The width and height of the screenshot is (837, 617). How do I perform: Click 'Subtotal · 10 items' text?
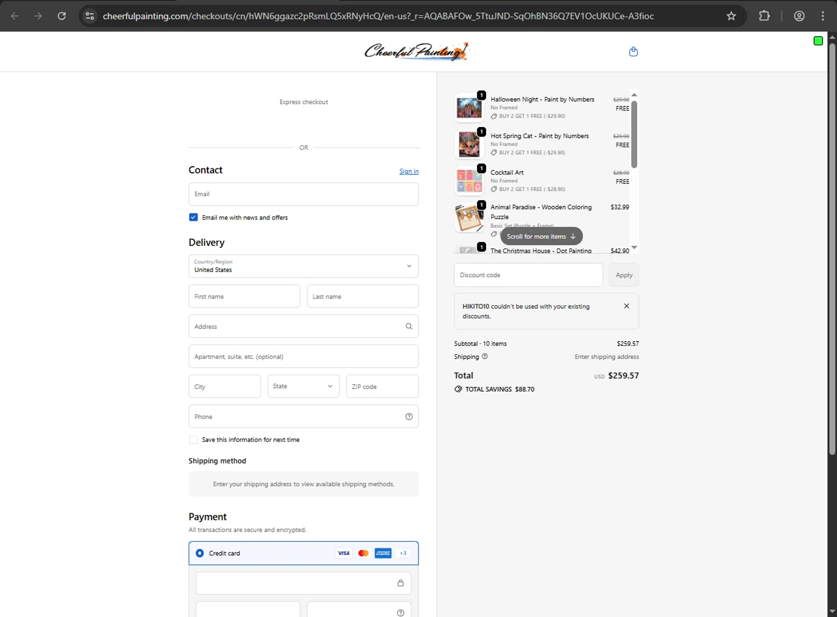click(480, 344)
